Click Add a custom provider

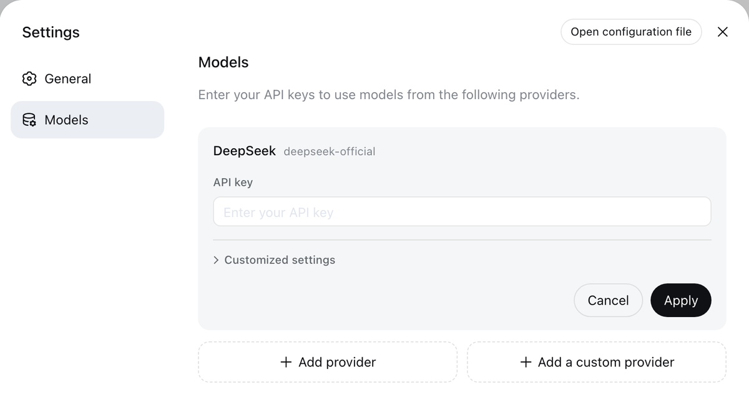(597, 362)
